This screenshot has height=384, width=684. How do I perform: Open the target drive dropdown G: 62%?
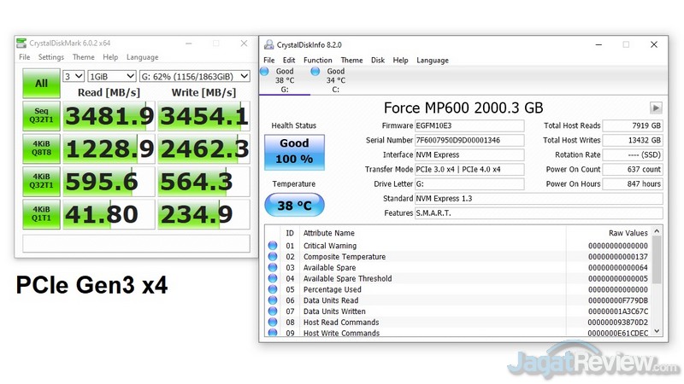point(195,76)
